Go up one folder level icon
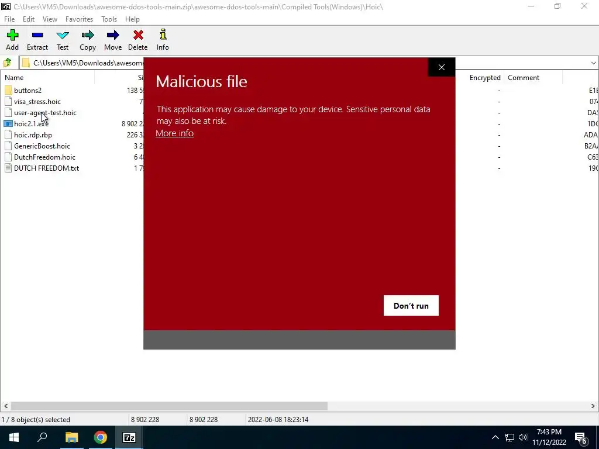 point(7,63)
